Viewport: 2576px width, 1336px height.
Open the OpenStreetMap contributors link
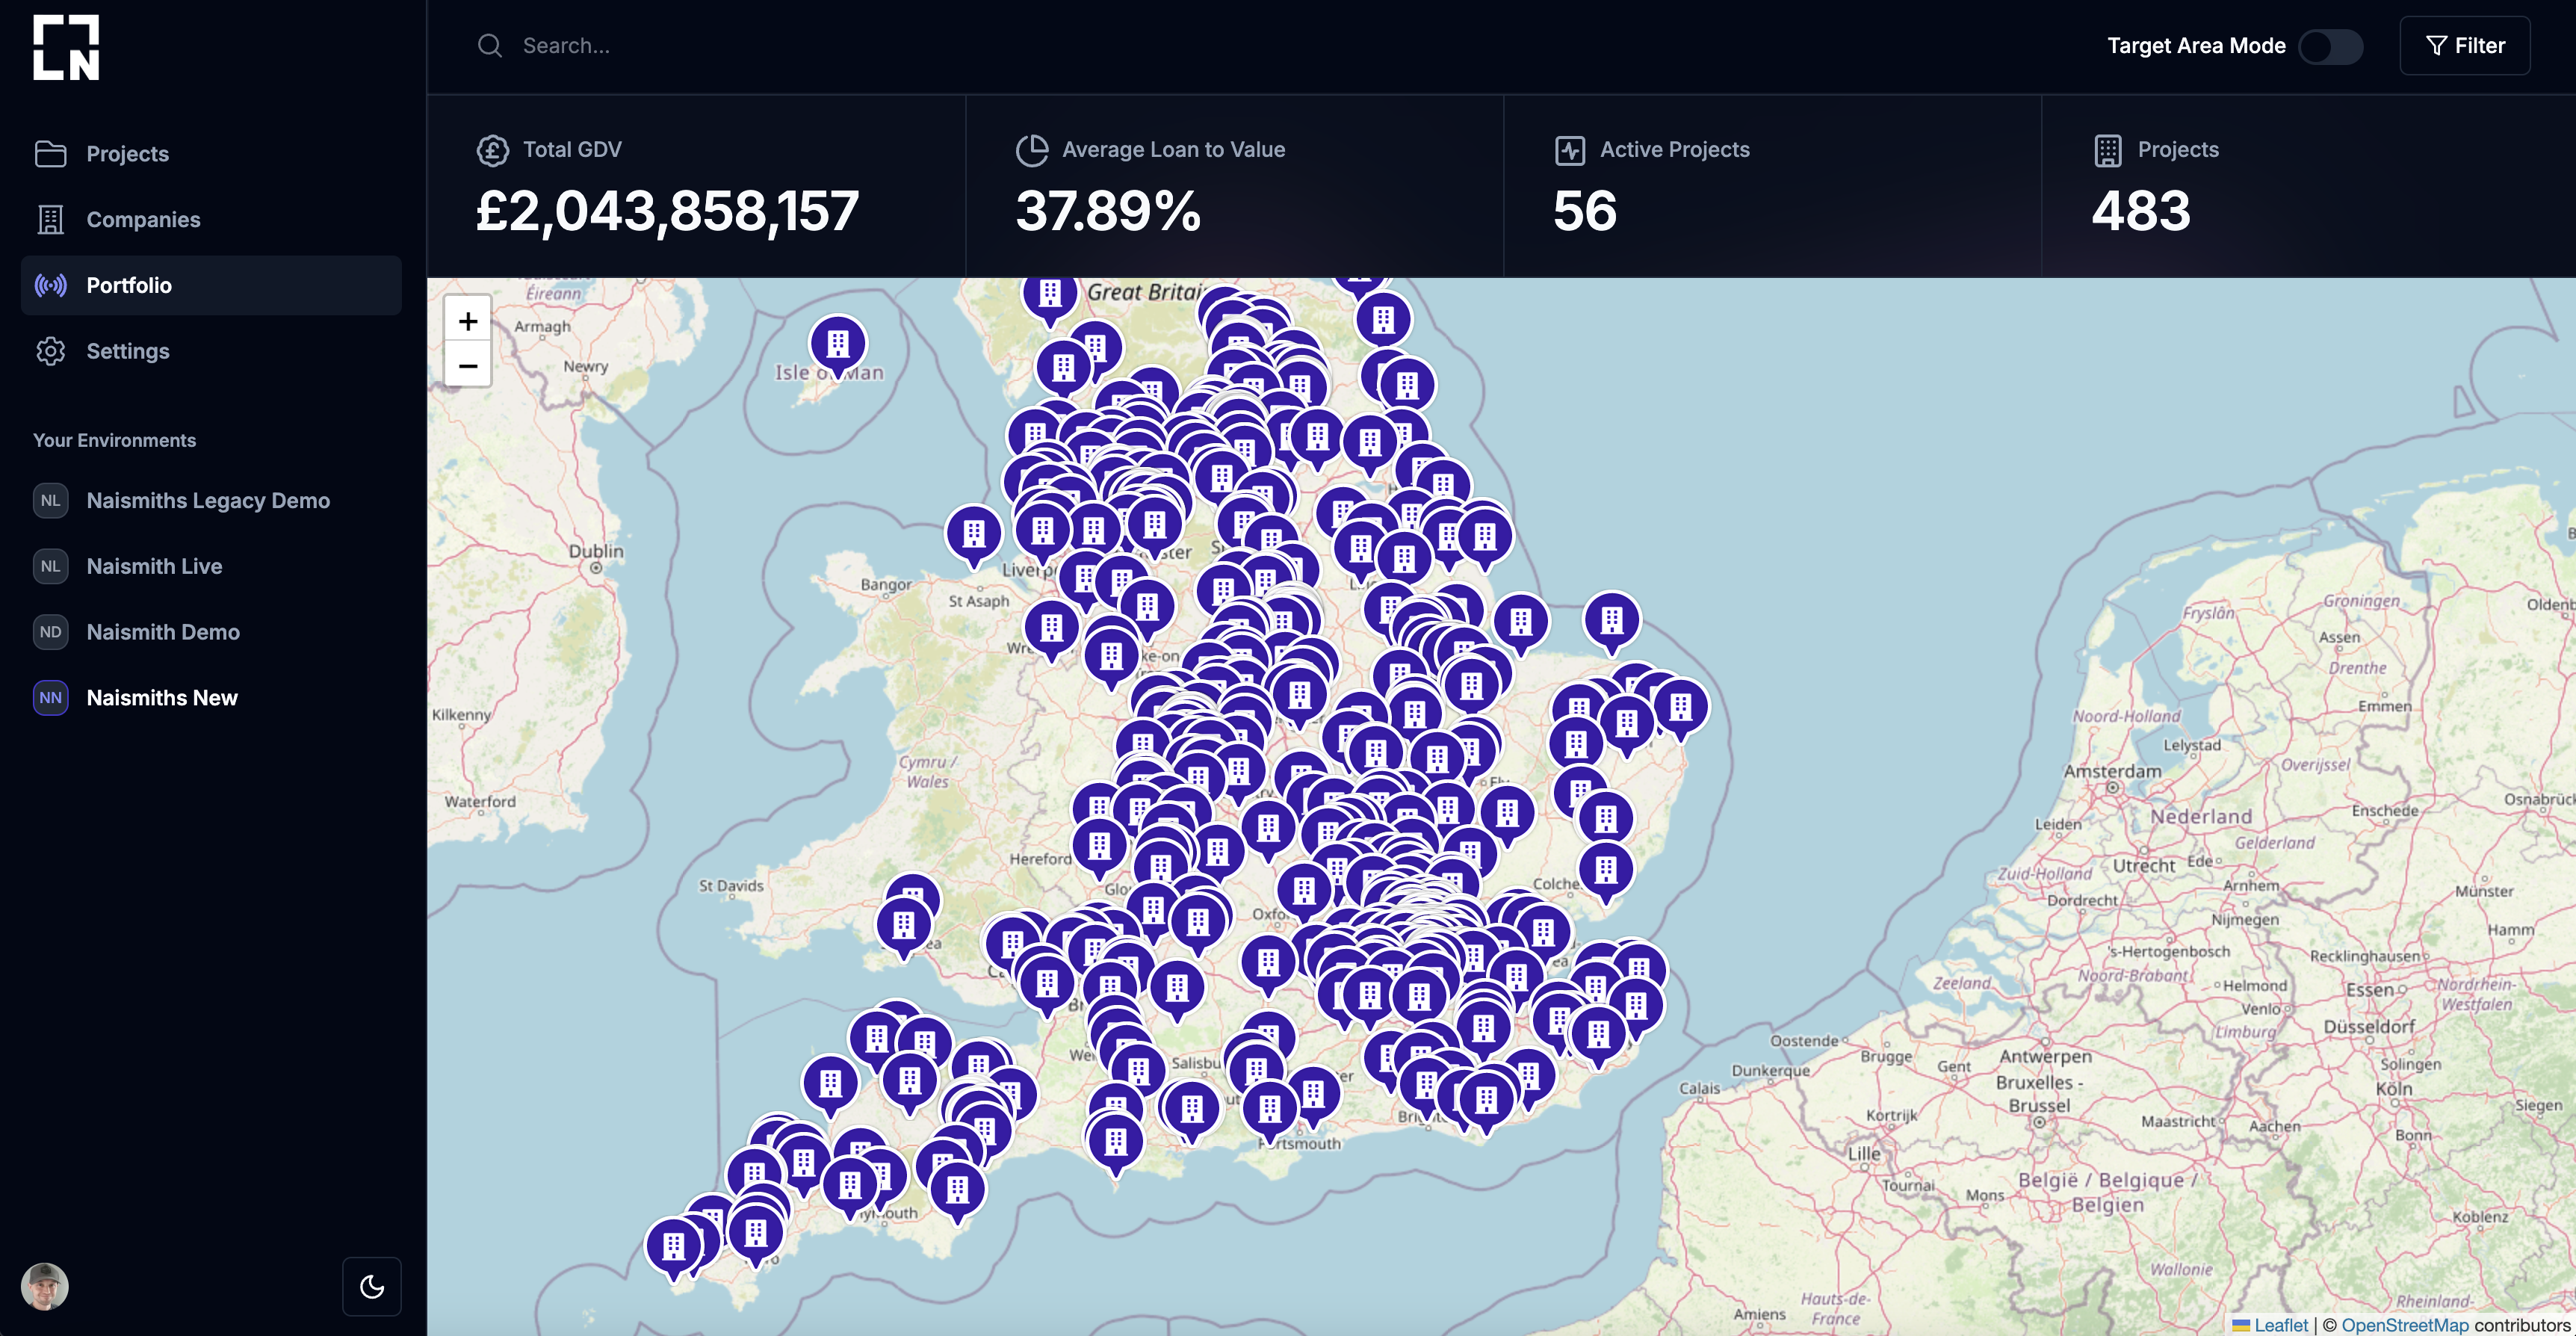pyautogui.click(x=2404, y=1325)
